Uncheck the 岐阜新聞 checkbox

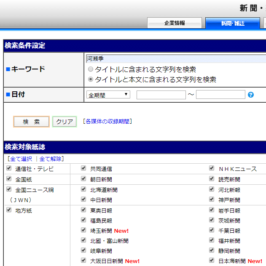click(x=83, y=250)
